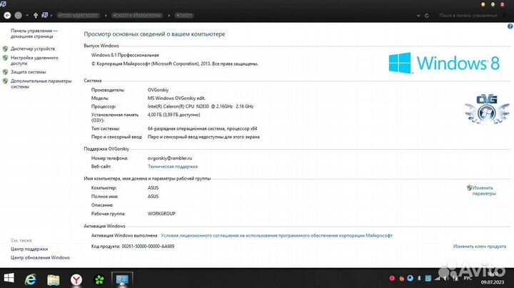Click the blue round tray icon
This screenshot has width=514, height=288.
coord(410,278)
